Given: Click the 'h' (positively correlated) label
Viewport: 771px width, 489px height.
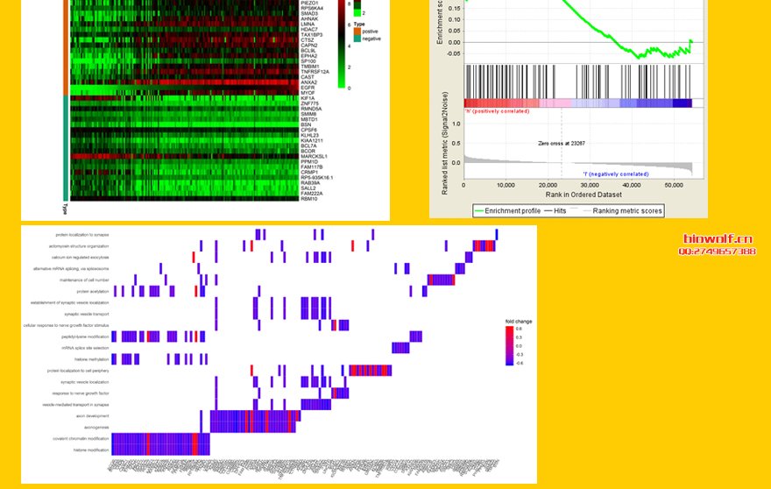Looking at the screenshot, I should [x=497, y=111].
